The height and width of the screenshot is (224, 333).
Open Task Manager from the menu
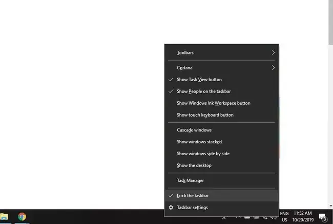click(x=221, y=180)
